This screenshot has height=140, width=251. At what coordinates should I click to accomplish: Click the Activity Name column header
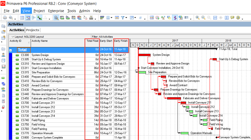pyautogui.click(x=58, y=43)
